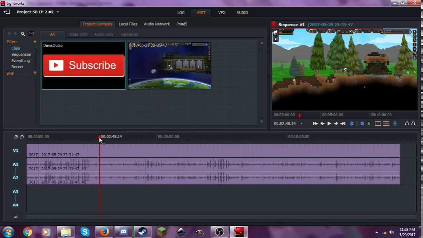The width and height of the screenshot is (423, 238).
Task: Step back one frame in viewer
Action: click(322, 124)
